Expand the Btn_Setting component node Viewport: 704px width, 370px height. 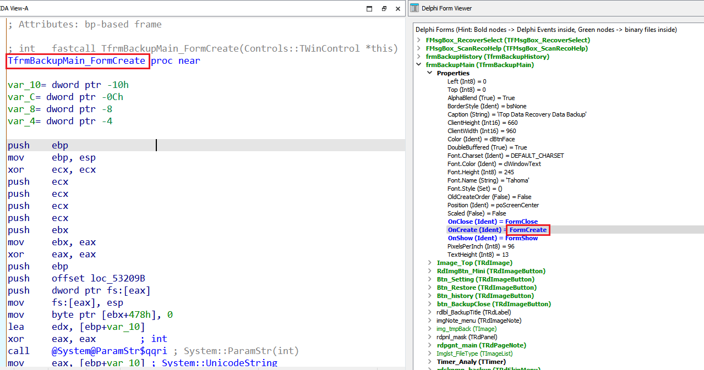[x=430, y=279]
